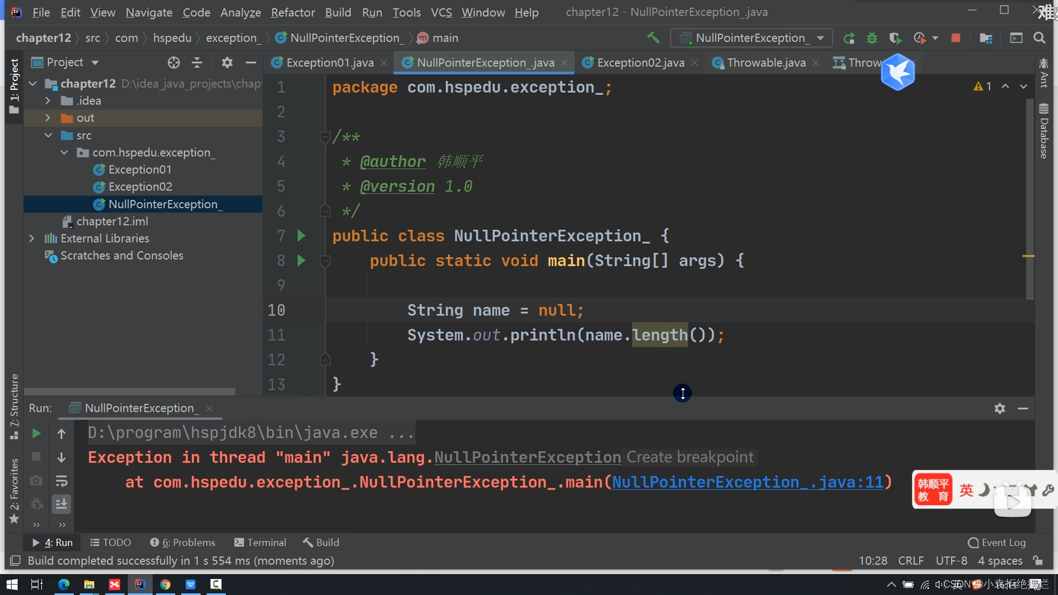Click the camera dump threads icon

click(x=36, y=480)
